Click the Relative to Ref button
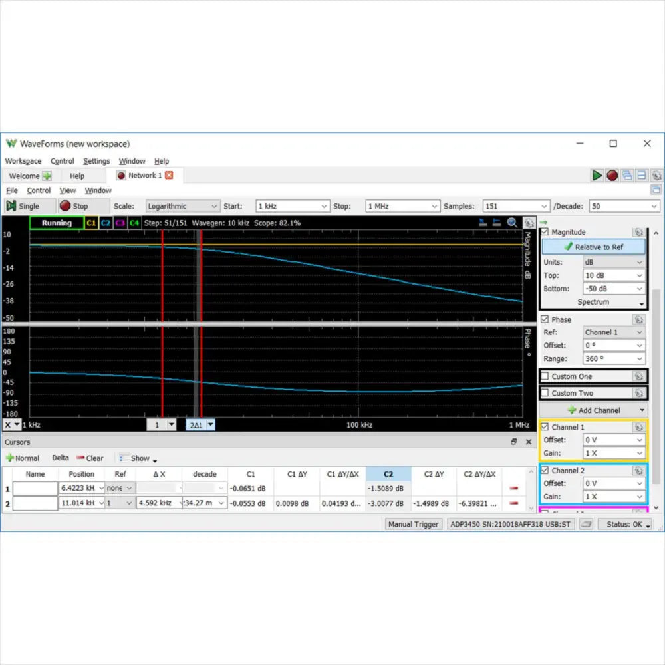 click(593, 247)
